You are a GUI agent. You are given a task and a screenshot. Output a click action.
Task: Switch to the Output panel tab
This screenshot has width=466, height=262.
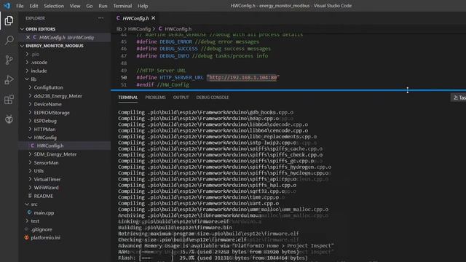(x=181, y=98)
